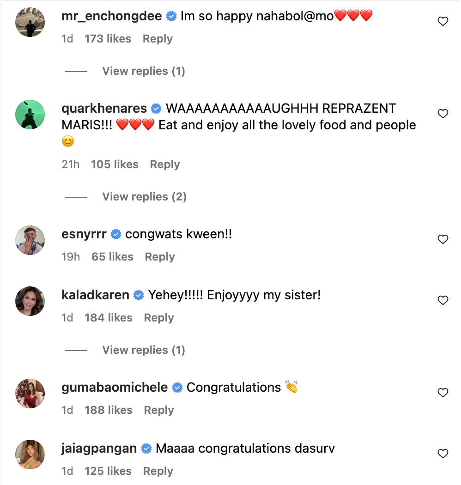The height and width of the screenshot is (485, 461).
Task: Open the 188 likes list
Action: click(109, 410)
